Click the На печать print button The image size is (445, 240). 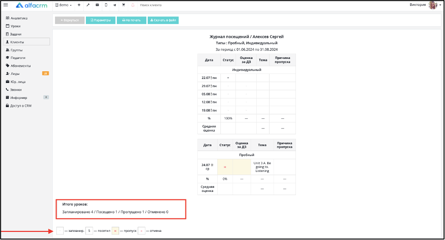pos(131,20)
